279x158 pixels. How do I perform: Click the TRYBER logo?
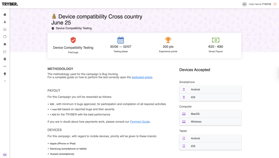point(10,4)
